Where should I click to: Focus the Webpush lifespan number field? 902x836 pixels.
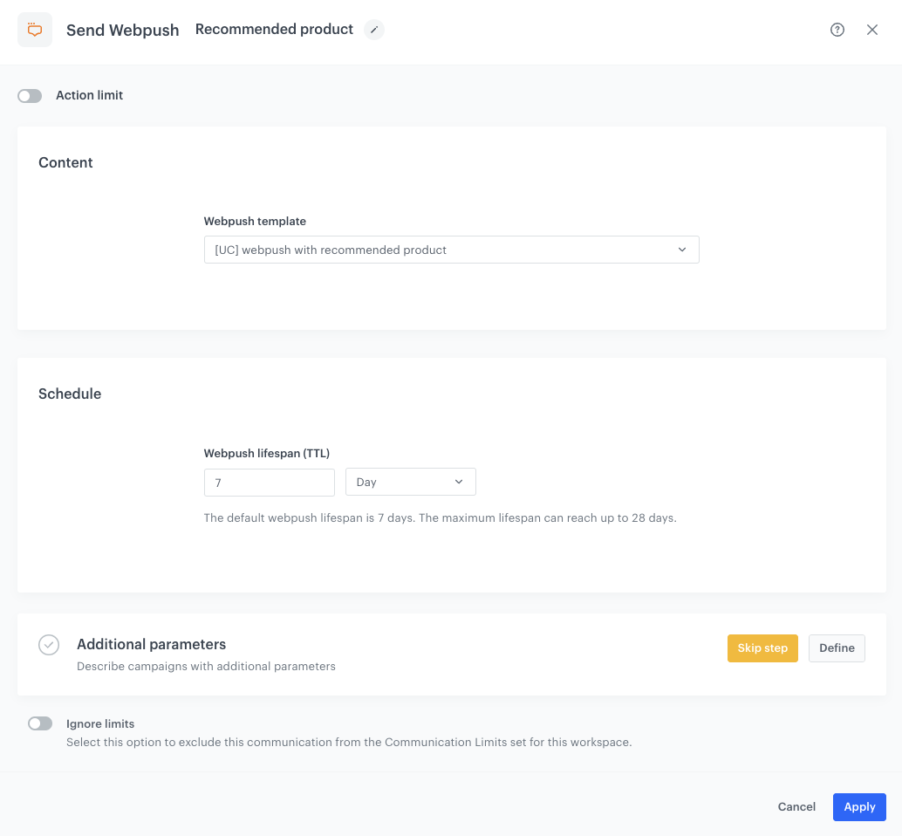269,482
